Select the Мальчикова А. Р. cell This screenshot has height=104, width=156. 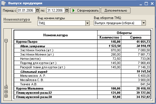point(56,76)
